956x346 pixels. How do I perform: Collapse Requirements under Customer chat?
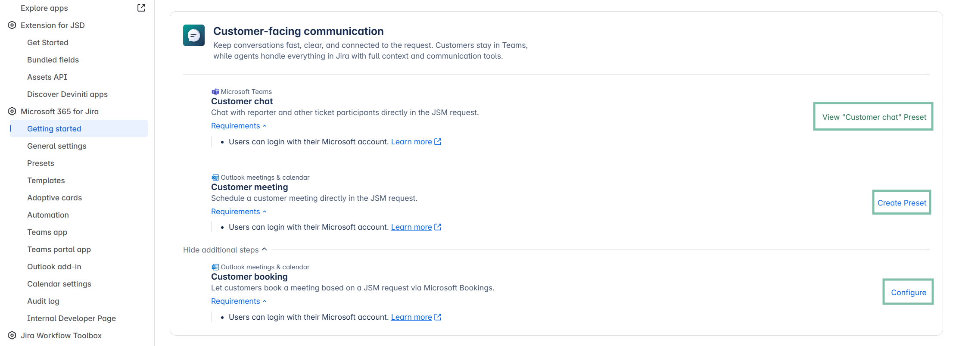point(239,126)
